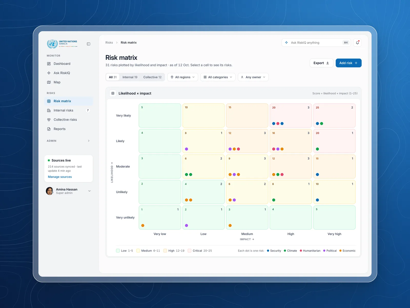Viewport: 410px width, 308px height.
Task: Click sparkle icon in Ask RiskIQ search box
Action: point(286,43)
